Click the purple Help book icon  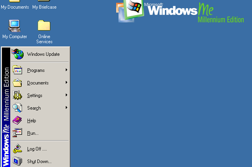point(17,121)
